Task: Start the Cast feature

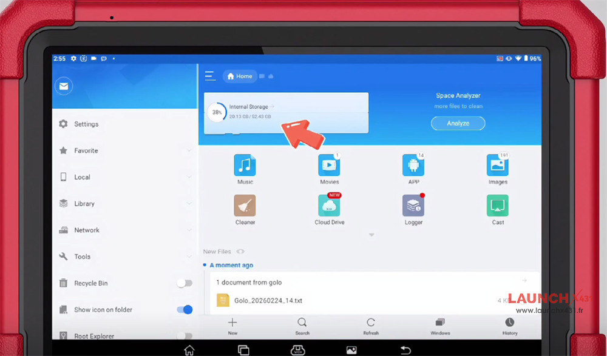Action: click(x=497, y=206)
